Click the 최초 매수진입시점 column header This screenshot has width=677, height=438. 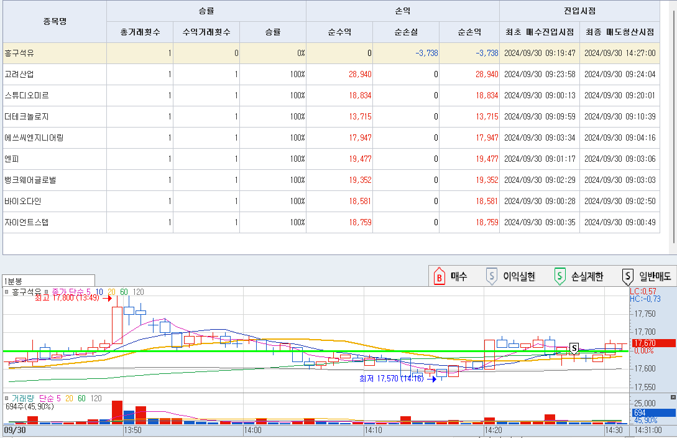pyautogui.click(x=540, y=32)
